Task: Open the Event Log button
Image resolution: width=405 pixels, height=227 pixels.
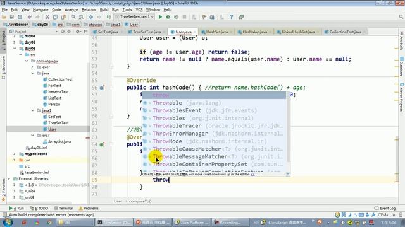Action: click(385, 208)
